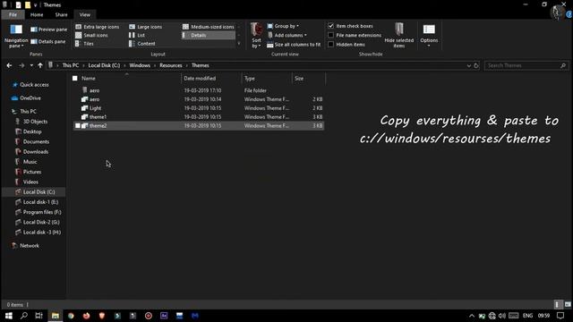
Task: Select the Light theme file
Action: (198, 108)
